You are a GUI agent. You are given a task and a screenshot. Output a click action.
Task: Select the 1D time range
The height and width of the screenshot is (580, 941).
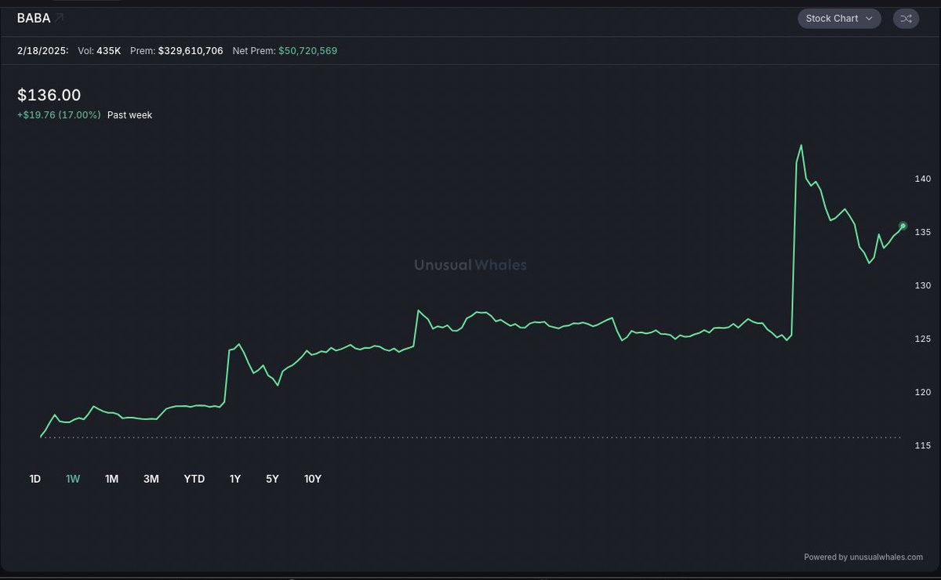[x=35, y=478]
